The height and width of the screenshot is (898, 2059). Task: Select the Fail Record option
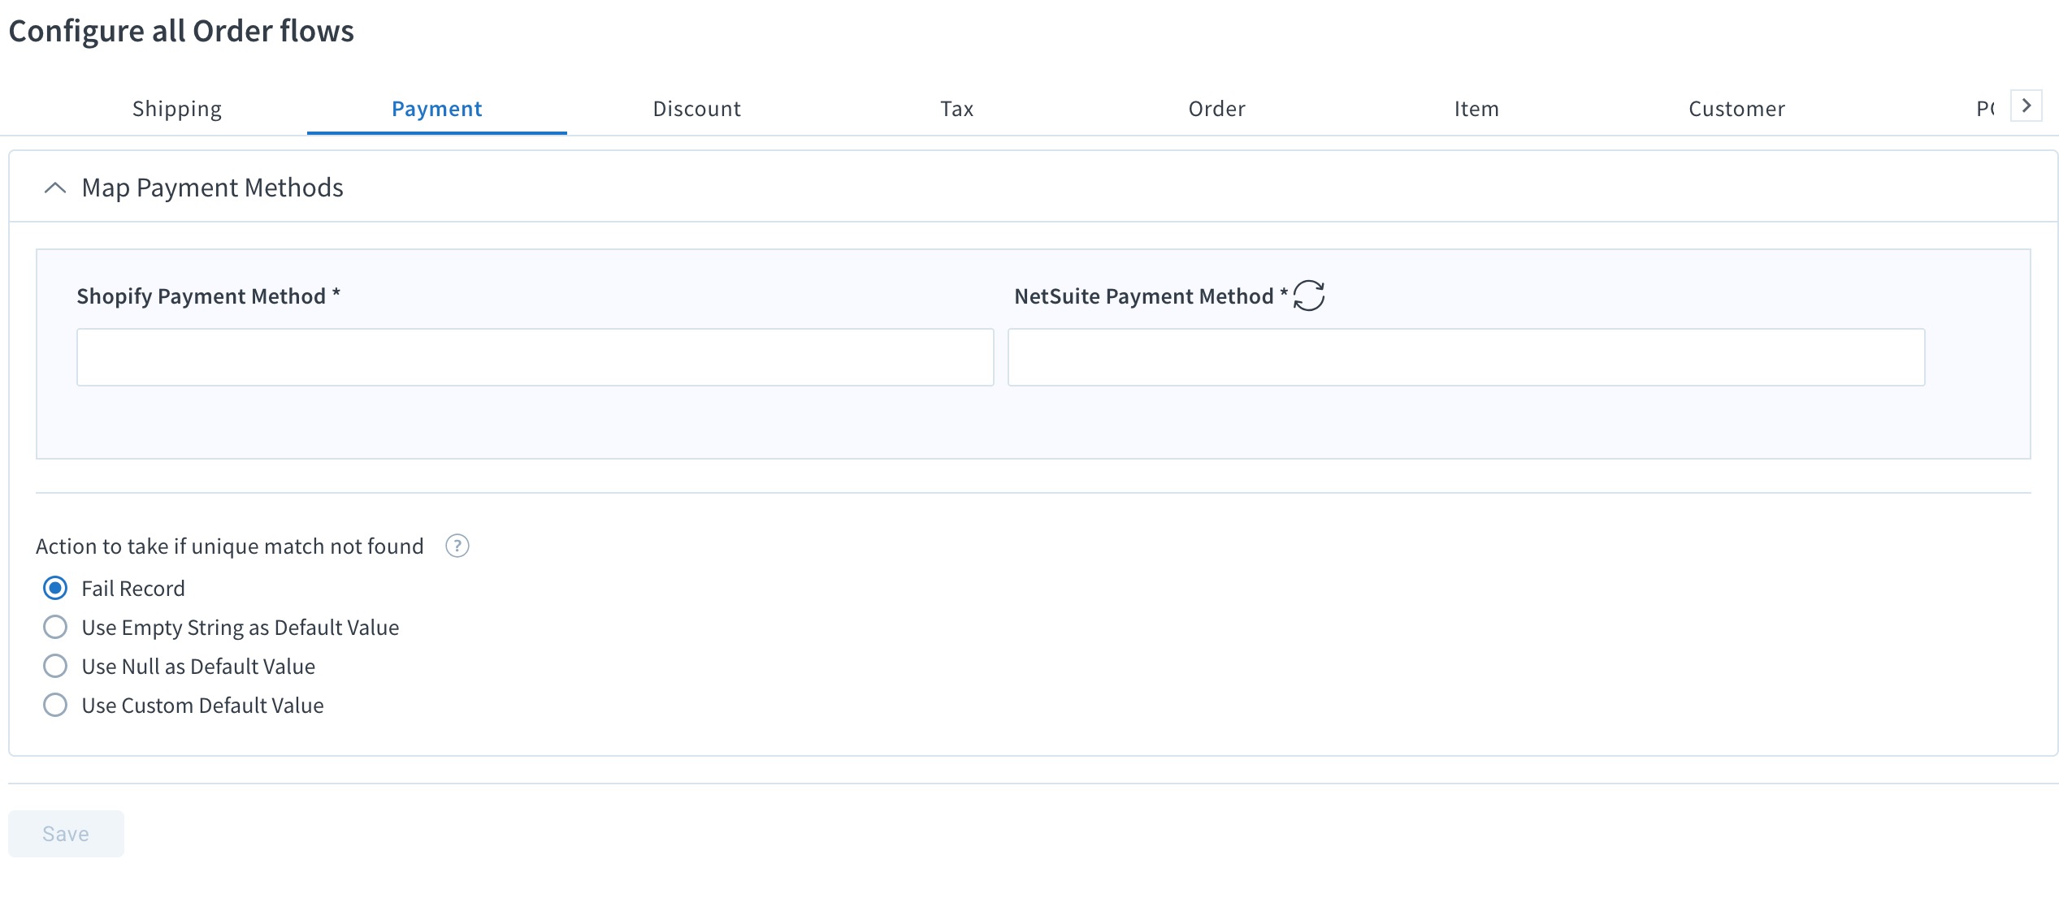(55, 588)
